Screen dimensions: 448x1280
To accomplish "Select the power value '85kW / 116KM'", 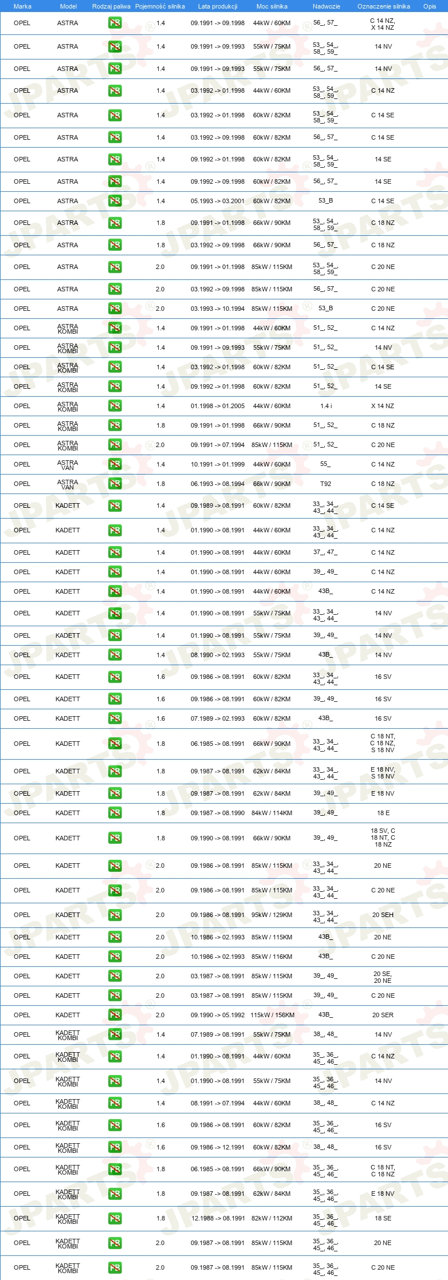I will (272, 957).
